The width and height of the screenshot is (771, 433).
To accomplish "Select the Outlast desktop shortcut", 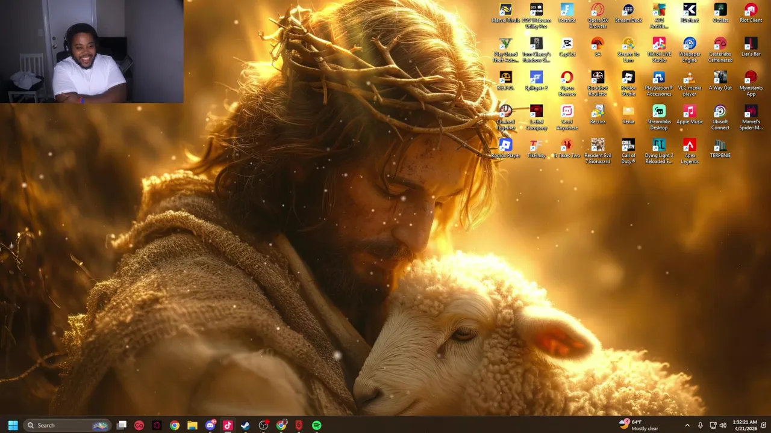I will point(720,13).
